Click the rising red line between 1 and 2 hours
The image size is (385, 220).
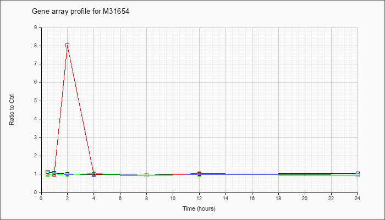(61, 110)
